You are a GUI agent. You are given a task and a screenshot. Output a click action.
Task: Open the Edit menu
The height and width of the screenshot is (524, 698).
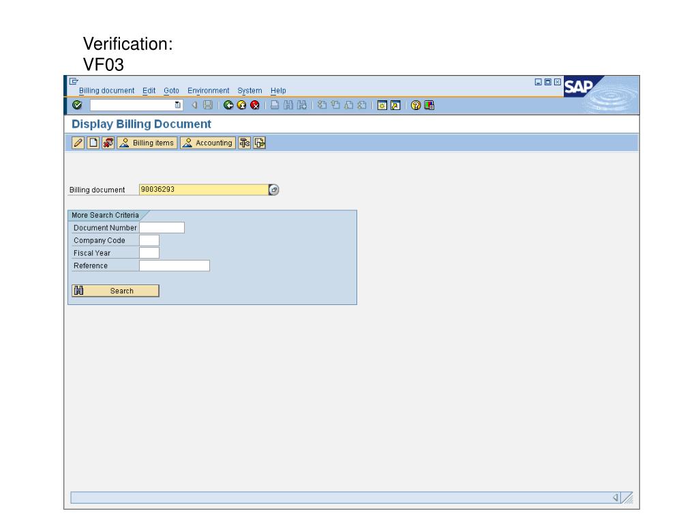pyautogui.click(x=149, y=91)
